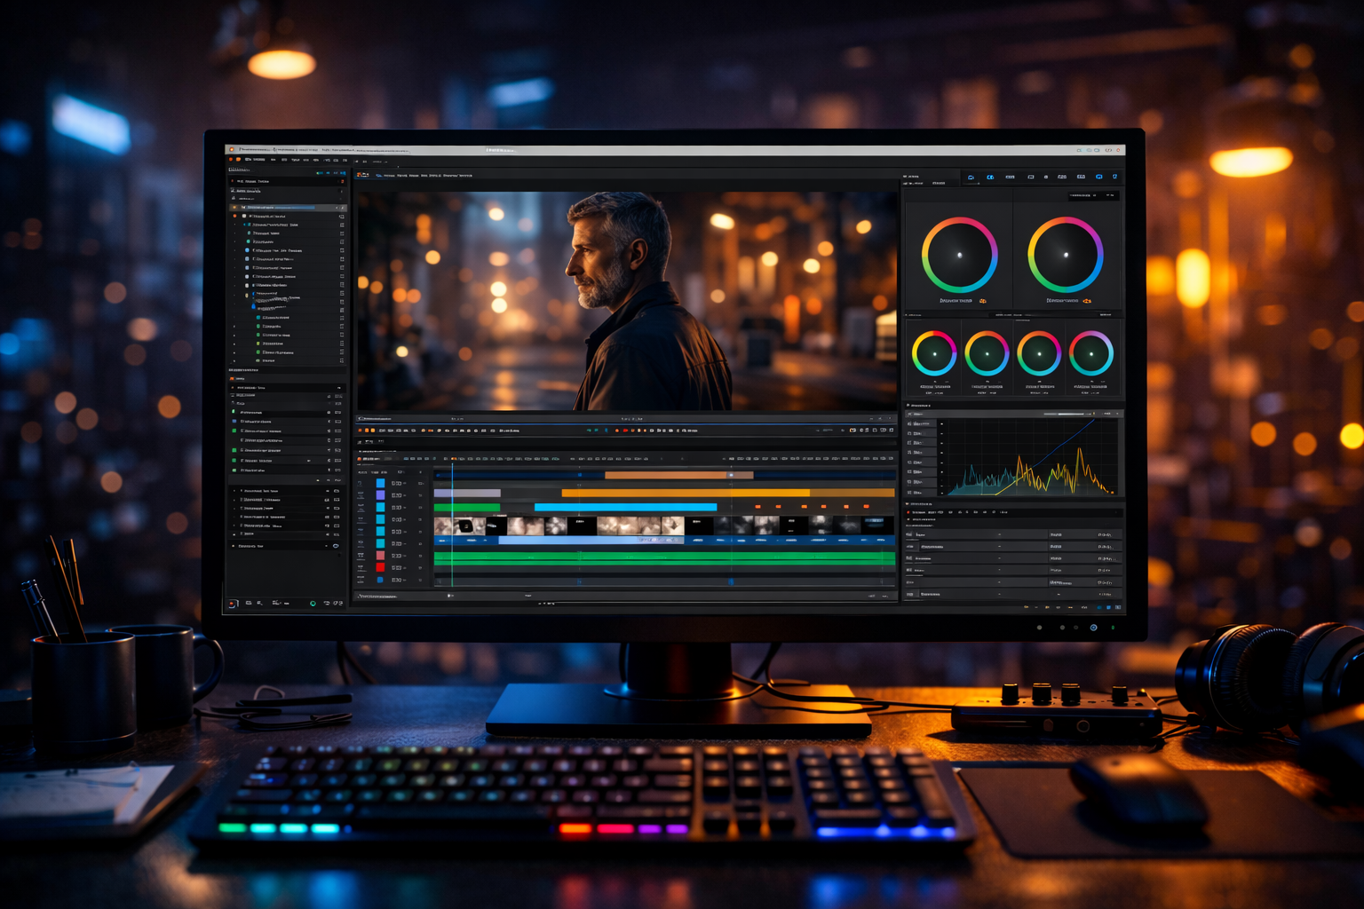Click the red record icon at the bottom-left of the sidebar
Viewport: 1364px width, 909px height.
click(x=232, y=604)
